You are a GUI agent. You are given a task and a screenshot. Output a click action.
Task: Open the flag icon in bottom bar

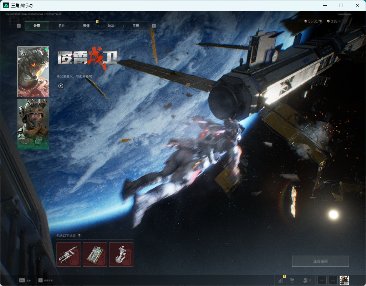point(292,280)
